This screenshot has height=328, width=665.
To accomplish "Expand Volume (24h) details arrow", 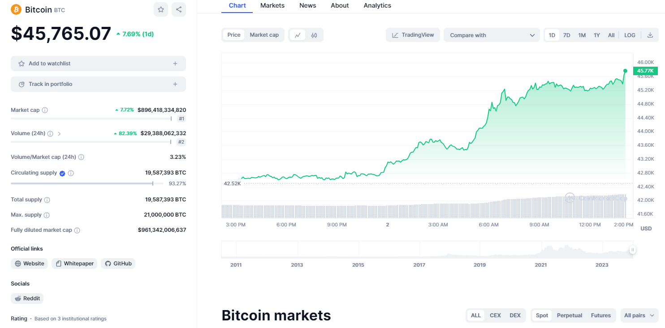I will (59, 133).
